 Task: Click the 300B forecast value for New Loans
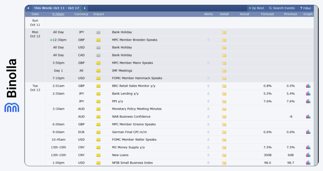coord(267,155)
